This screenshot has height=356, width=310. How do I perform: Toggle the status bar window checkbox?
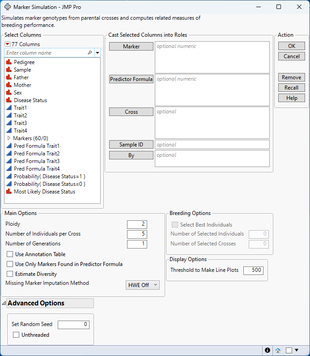point(289,350)
